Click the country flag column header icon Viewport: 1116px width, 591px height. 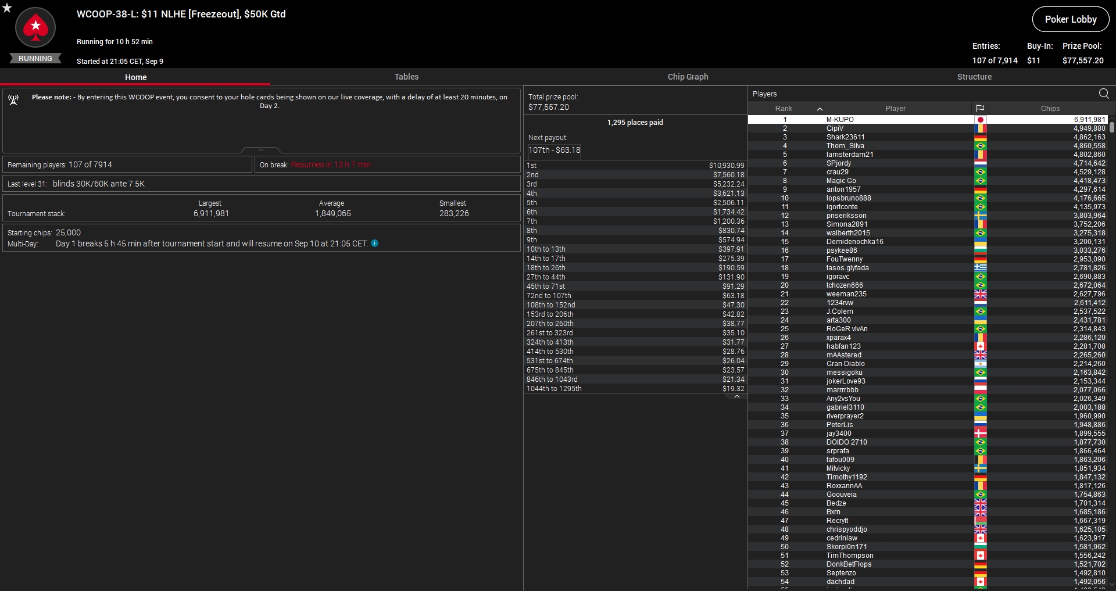[x=980, y=109]
